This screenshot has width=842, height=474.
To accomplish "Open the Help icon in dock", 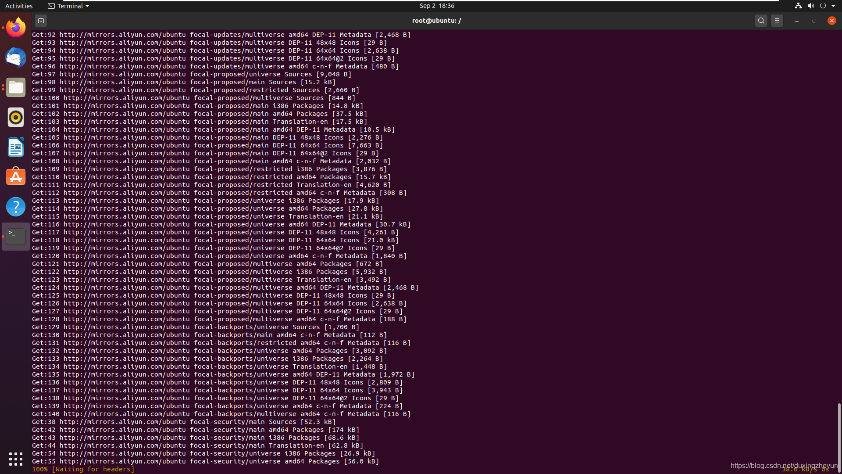I will [16, 207].
